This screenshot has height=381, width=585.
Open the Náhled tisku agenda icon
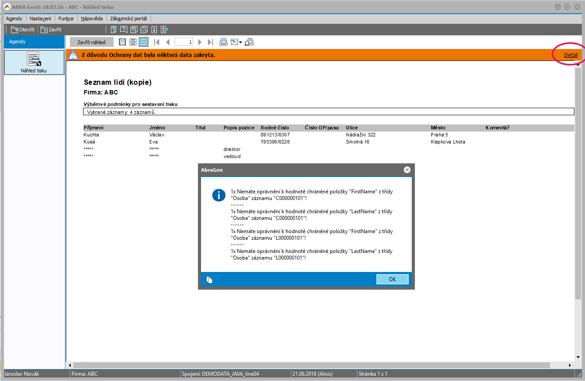[x=34, y=62]
